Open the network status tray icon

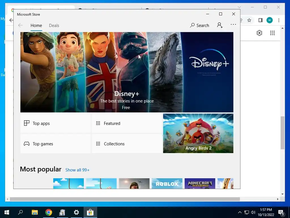pos(247,212)
